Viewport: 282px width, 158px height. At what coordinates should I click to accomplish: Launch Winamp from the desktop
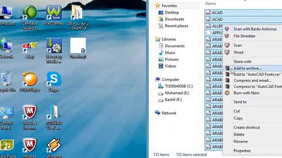[54, 148]
